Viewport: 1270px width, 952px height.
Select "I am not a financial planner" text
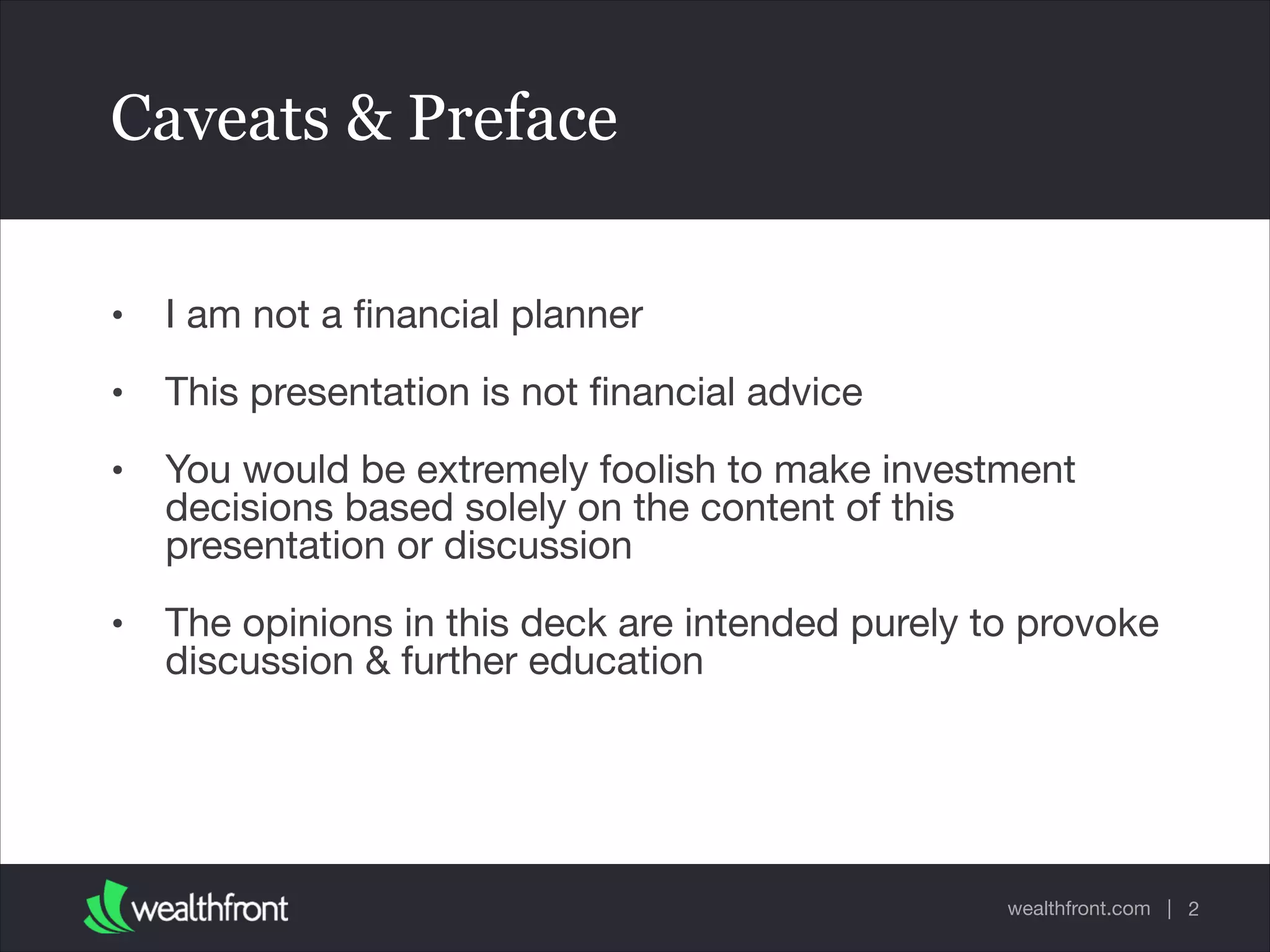coord(404,315)
